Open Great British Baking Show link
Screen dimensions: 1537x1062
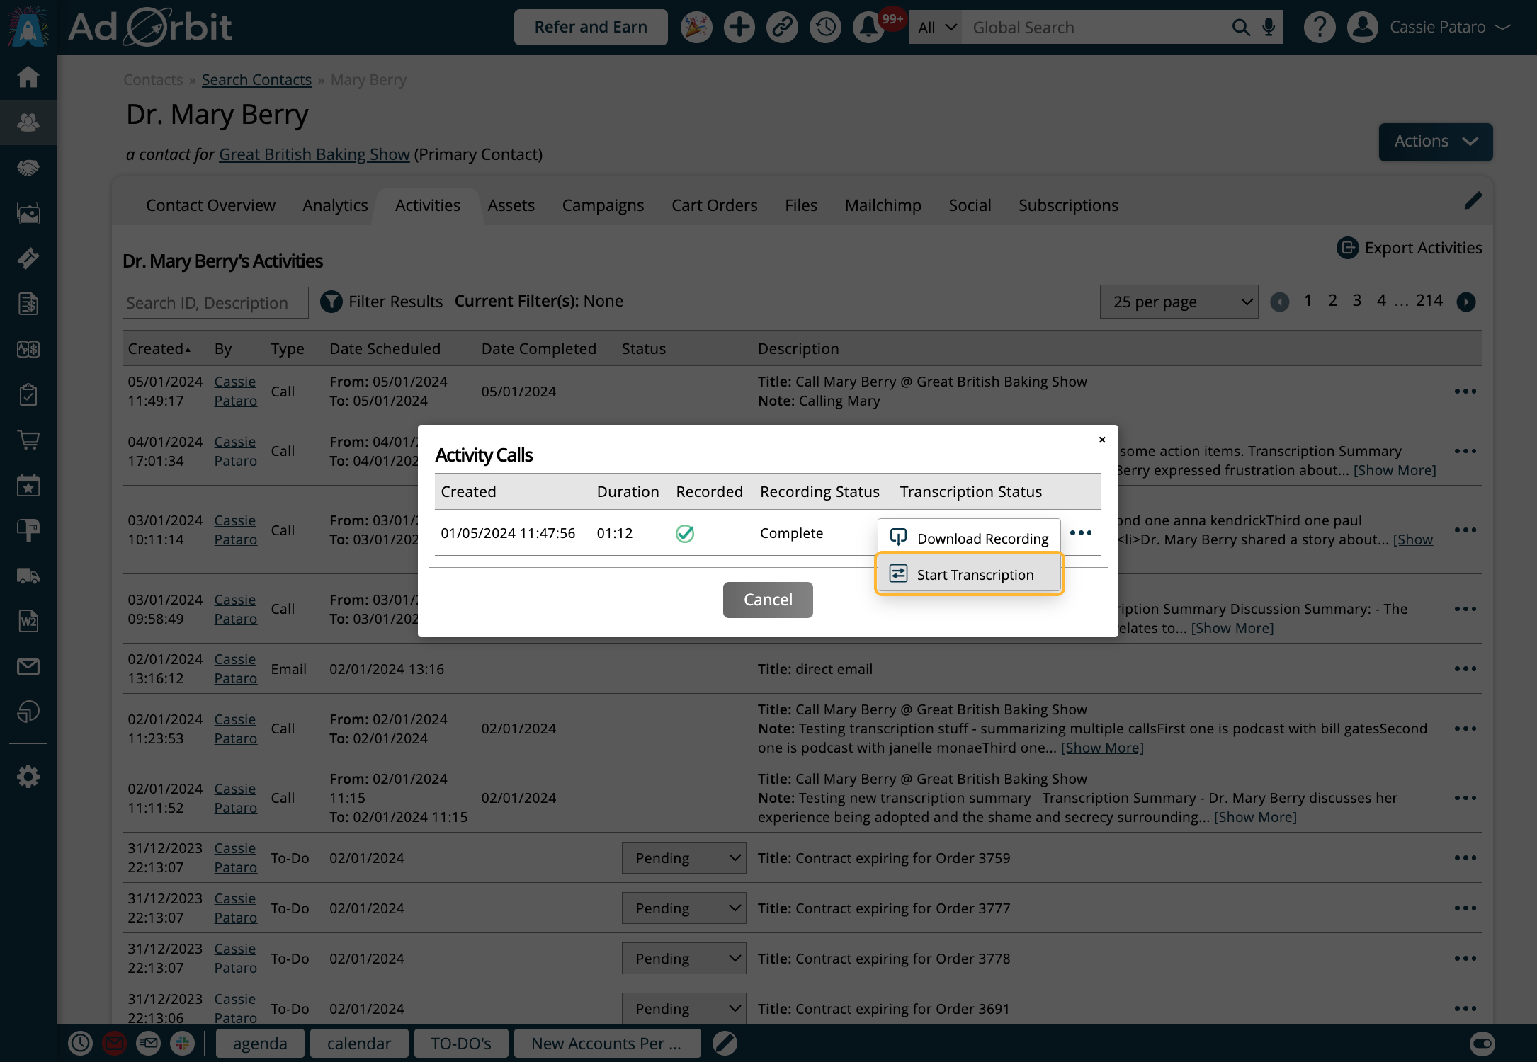(x=314, y=154)
